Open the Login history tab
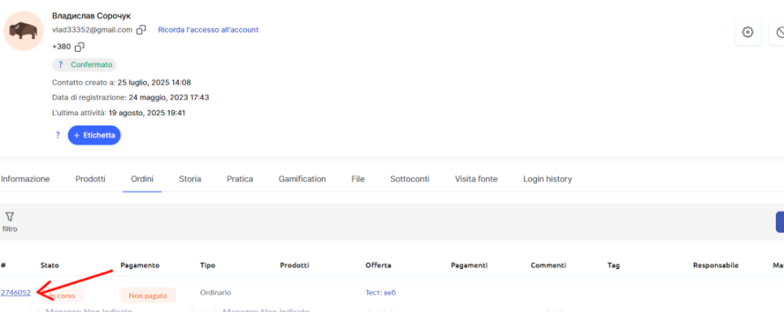This screenshot has width=784, height=312. click(548, 179)
